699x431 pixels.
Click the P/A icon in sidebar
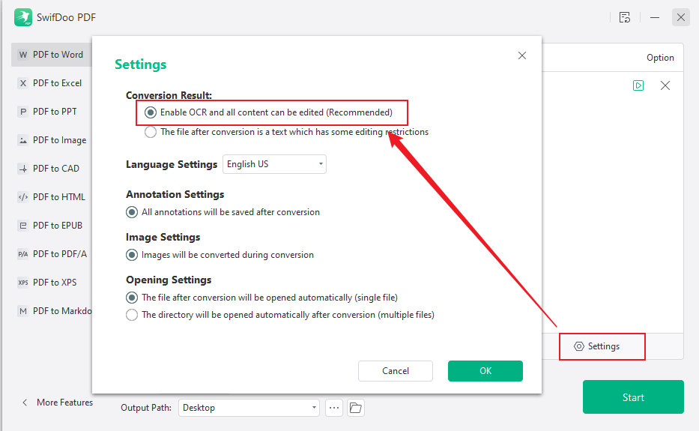22,254
